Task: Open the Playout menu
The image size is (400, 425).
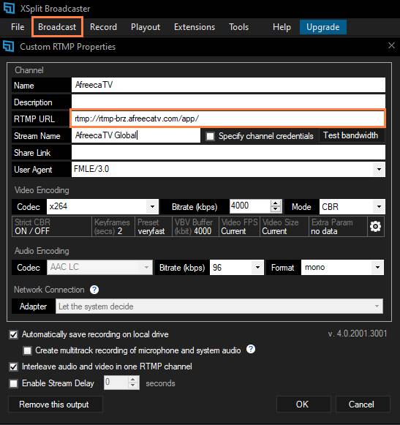Action: click(x=146, y=27)
